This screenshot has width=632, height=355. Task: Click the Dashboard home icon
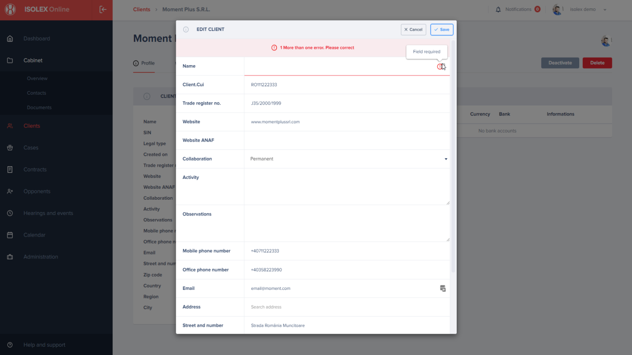(x=10, y=38)
